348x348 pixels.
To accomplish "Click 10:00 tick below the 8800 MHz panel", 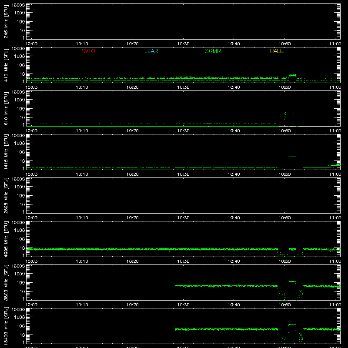I will coord(31,305).
